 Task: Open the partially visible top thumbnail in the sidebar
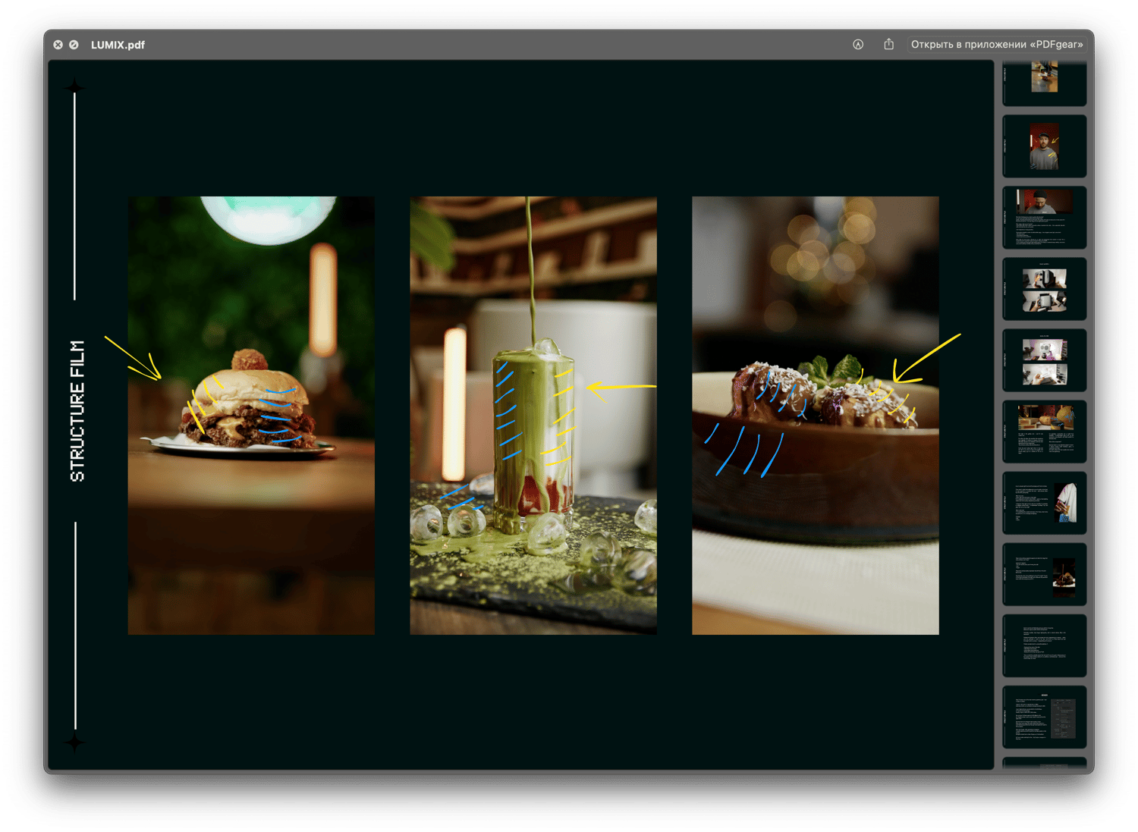click(x=1044, y=83)
